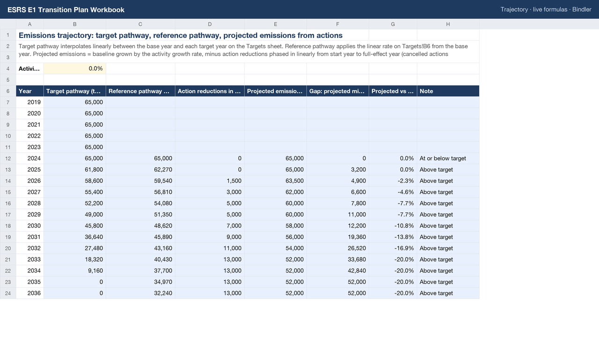
Task: Click the year cell 2036
Action: pyautogui.click(x=30, y=293)
